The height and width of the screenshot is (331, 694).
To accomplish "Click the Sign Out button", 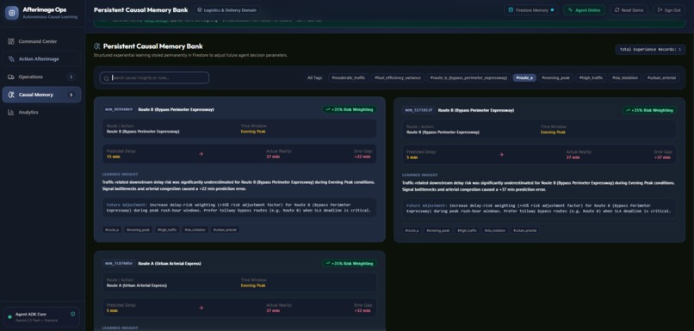I will click(x=669, y=9).
